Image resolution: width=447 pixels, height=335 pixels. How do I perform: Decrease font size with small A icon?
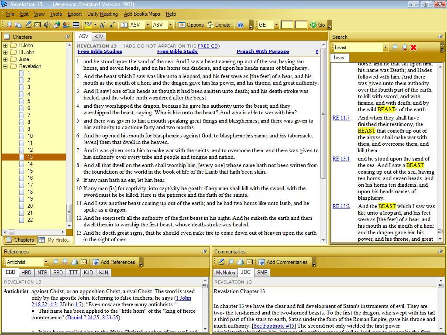click(x=112, y=25)
